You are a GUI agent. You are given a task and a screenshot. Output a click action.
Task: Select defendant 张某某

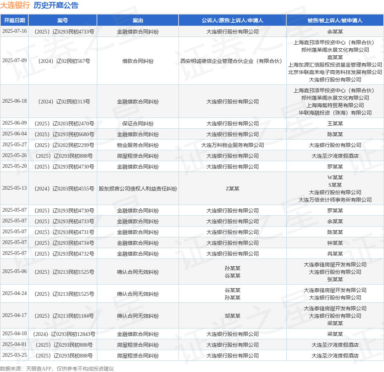coord(335,279)
